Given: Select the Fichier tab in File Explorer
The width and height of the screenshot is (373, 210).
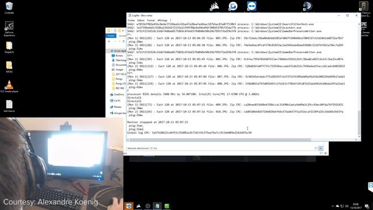Looking at the screenshot, I should tap(111, 36).
